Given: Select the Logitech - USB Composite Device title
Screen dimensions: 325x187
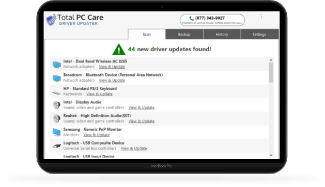Looking at the screenshot, I should [x=94, y=143].
